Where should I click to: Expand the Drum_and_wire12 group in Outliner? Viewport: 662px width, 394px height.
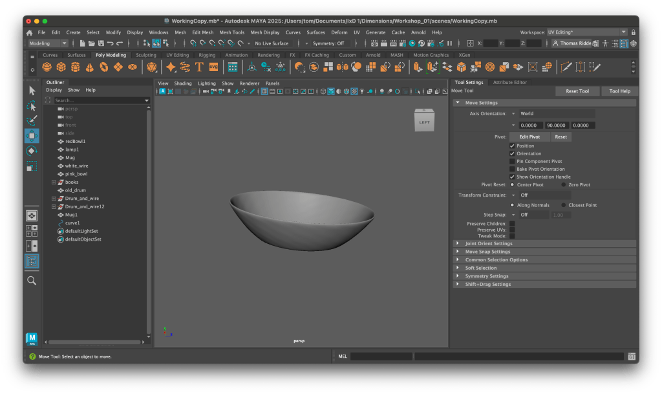tap(54, 207)
